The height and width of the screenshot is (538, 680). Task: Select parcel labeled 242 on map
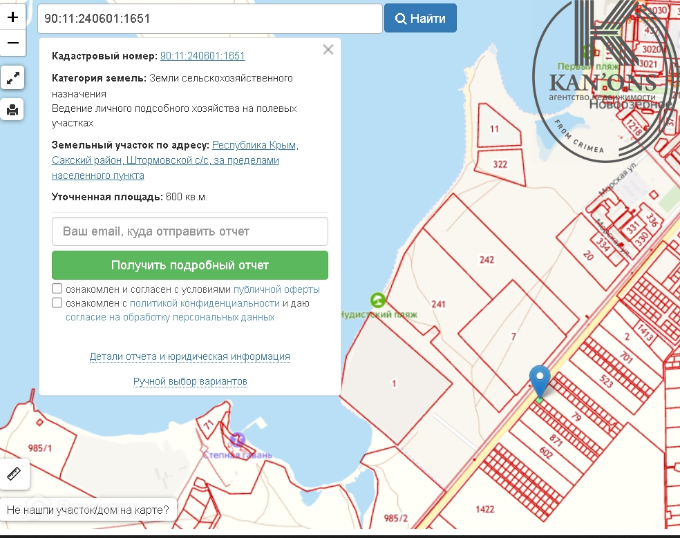487,260
